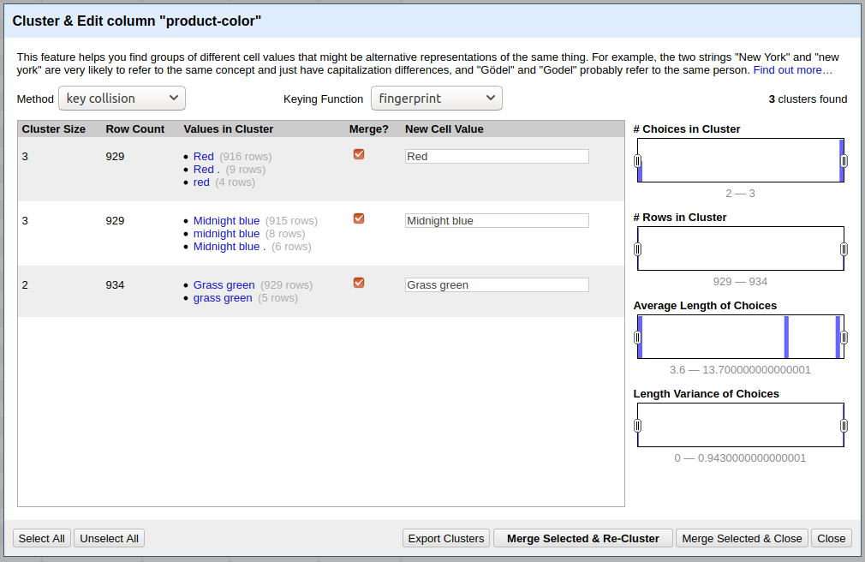The image size is (865, 562).
Task: Click "Merge Selected & Re-Cluster"
Action: tap(582, 538)
